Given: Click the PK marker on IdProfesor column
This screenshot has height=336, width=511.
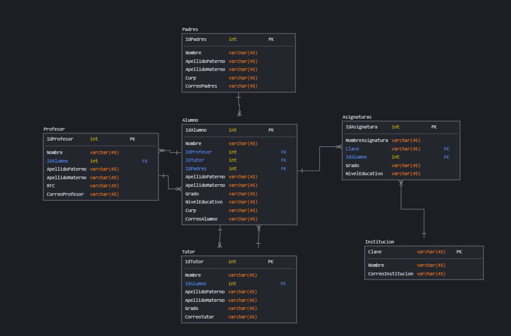Looking at the screenshot, I should (x=132, y=139).
